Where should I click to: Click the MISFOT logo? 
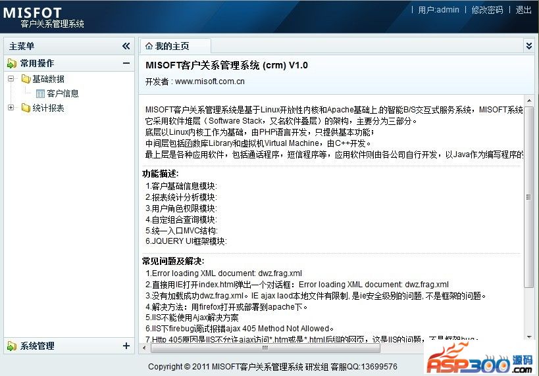(33, 13)
